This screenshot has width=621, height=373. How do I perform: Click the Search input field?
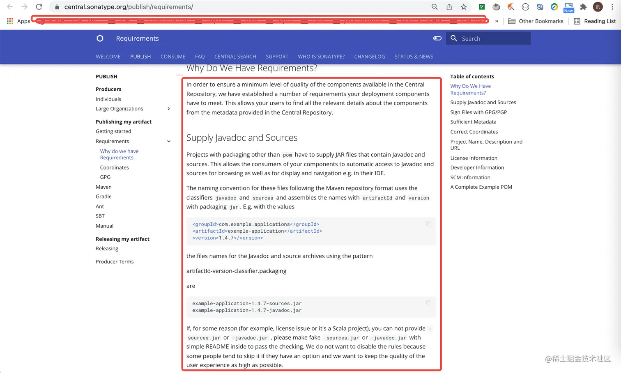pyautogui.click(x=488, y=38)
